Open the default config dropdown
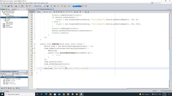The width and height of the screenshot is (172, 96). (40, 6)
